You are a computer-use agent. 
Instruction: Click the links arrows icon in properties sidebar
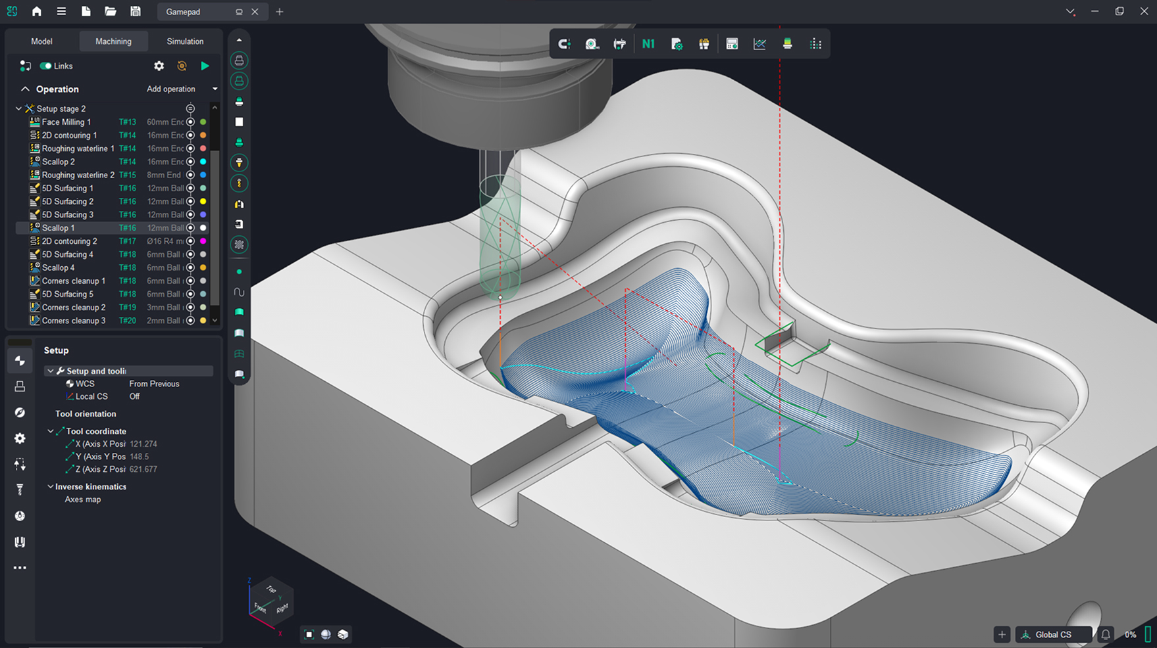click(20, 464)
